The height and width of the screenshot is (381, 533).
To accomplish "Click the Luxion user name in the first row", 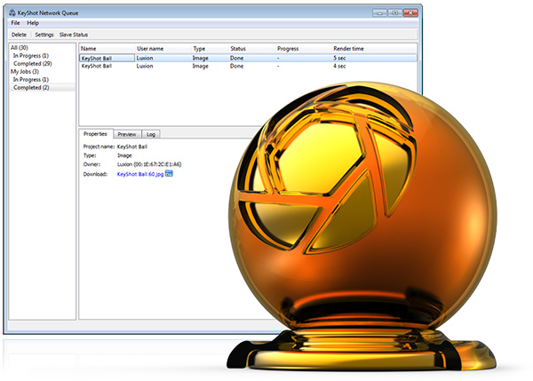I will [145, 58].
